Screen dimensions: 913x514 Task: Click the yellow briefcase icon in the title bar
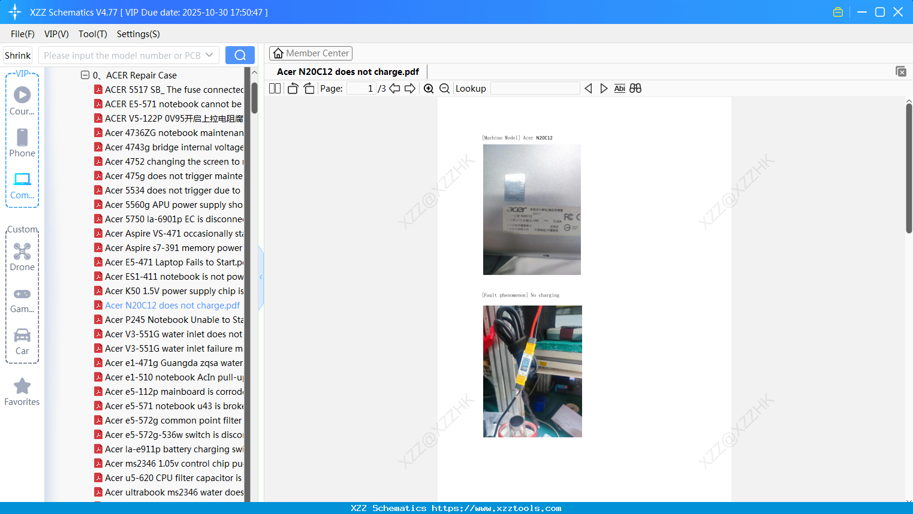coord(838,12)
